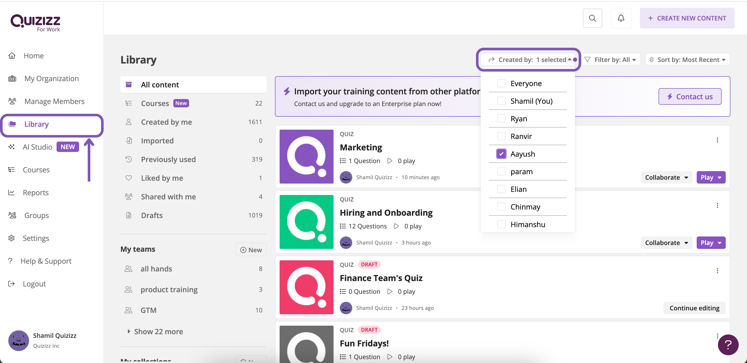This screenshot has width=747, height=363.
Task: Check the Chinmay checkbox
Action: [x=501, y=207]
